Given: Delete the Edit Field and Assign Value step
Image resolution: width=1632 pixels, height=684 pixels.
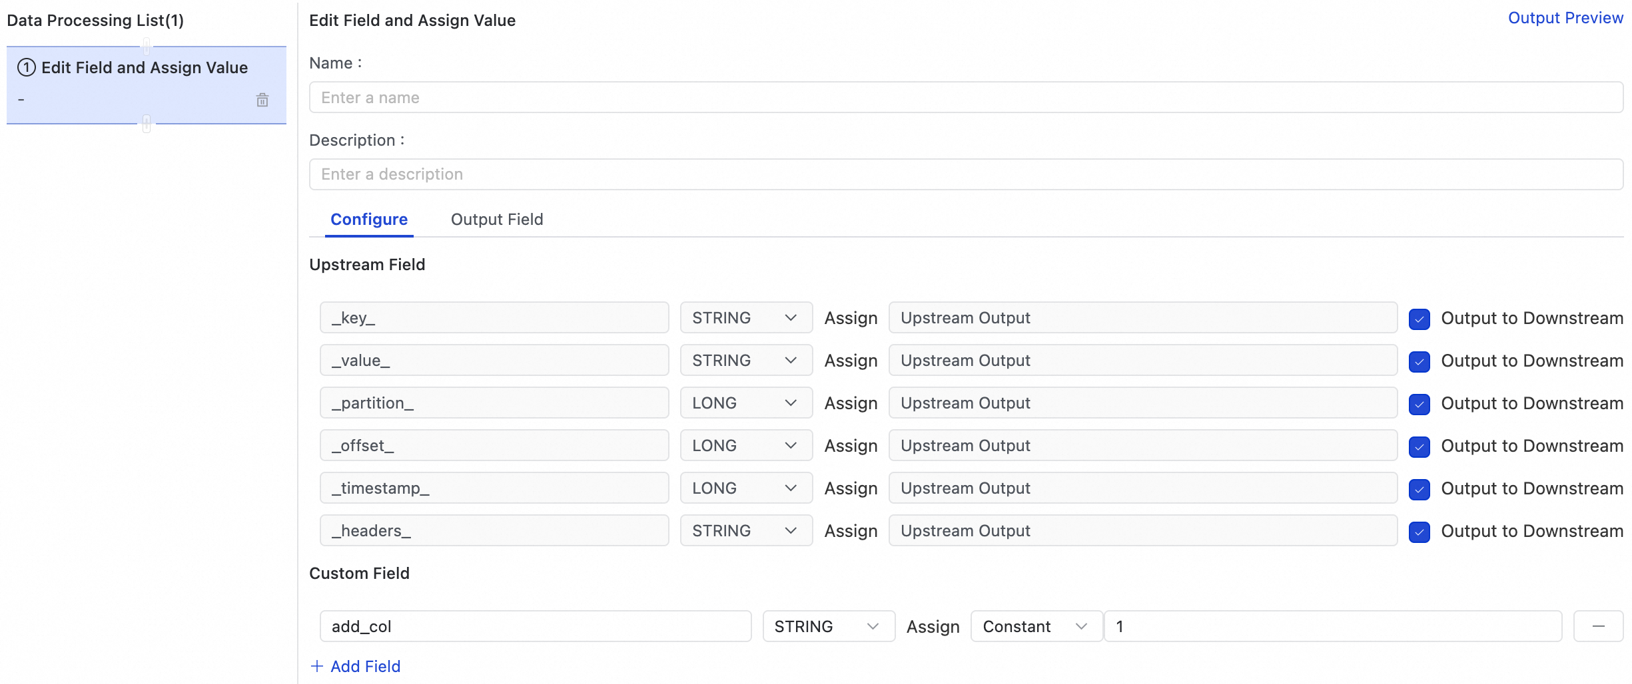Looking at the screenshot, I should click(262, 100).
